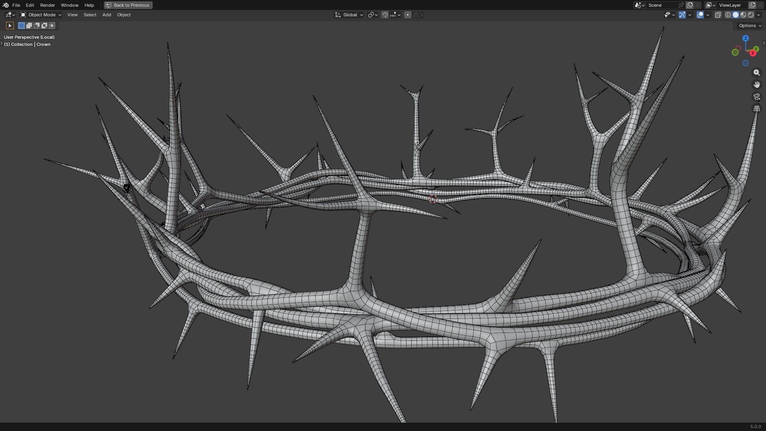Click the negative Z axis circle
Viewport: 766px width, 431px height.
pos(746,63)
